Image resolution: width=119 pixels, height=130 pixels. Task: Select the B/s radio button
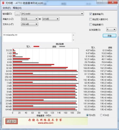click(x=87, y=115)
